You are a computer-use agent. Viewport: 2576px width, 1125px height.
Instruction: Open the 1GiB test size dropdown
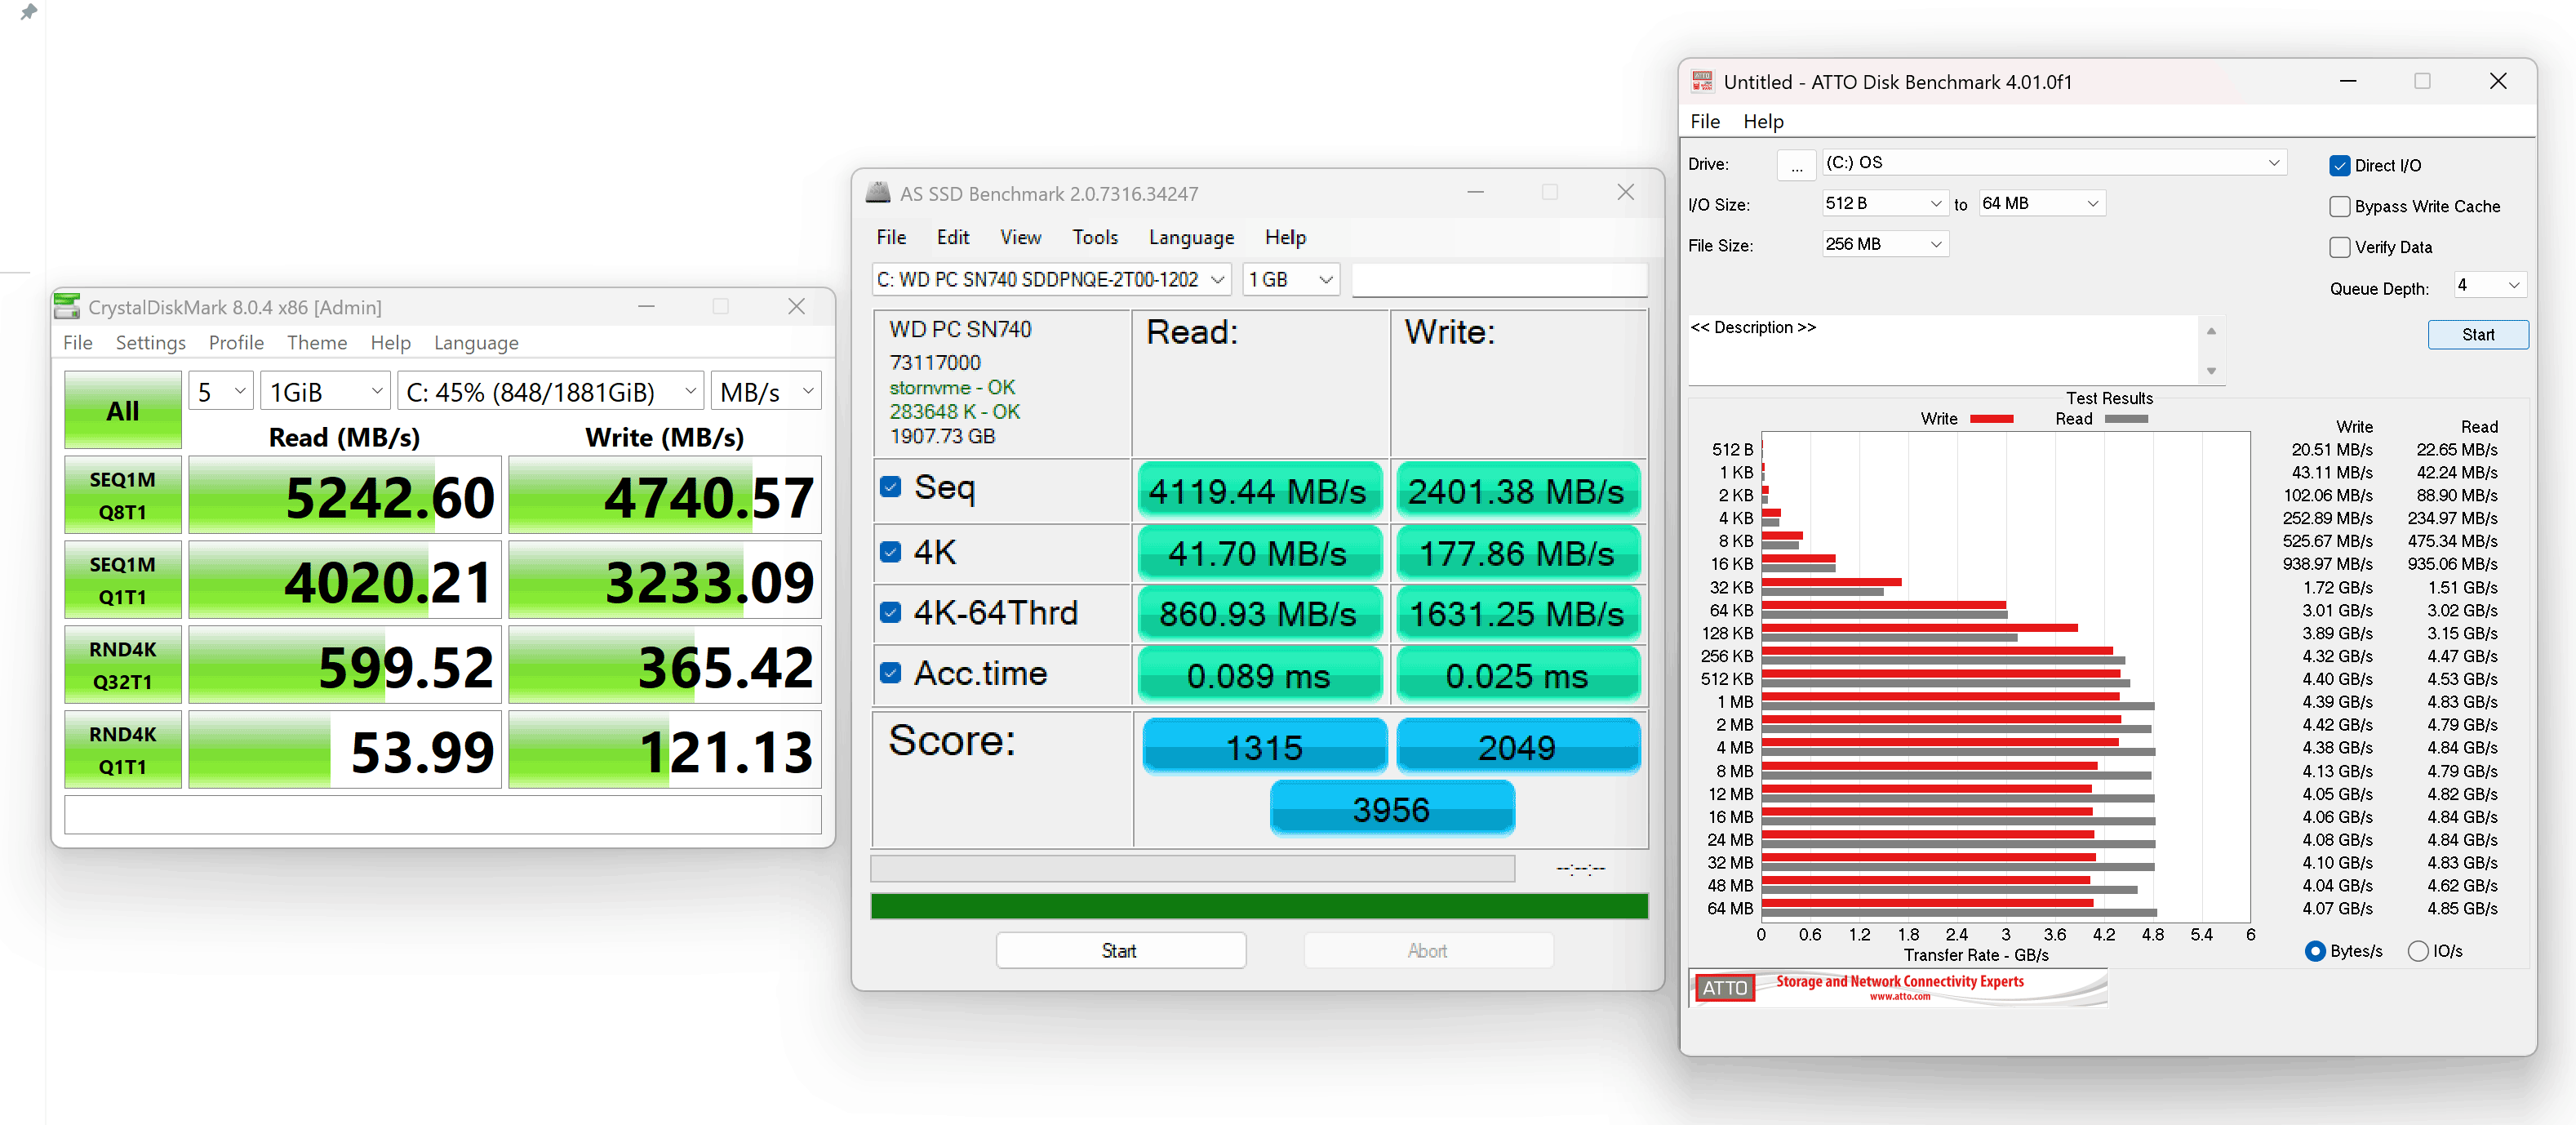point(325,391)
